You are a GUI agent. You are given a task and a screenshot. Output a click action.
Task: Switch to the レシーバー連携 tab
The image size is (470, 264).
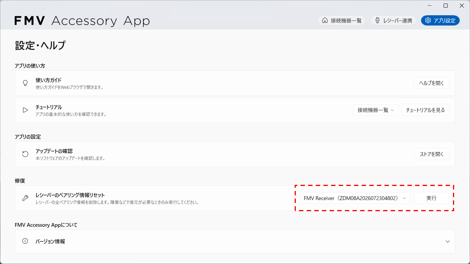tap(393, 20)
